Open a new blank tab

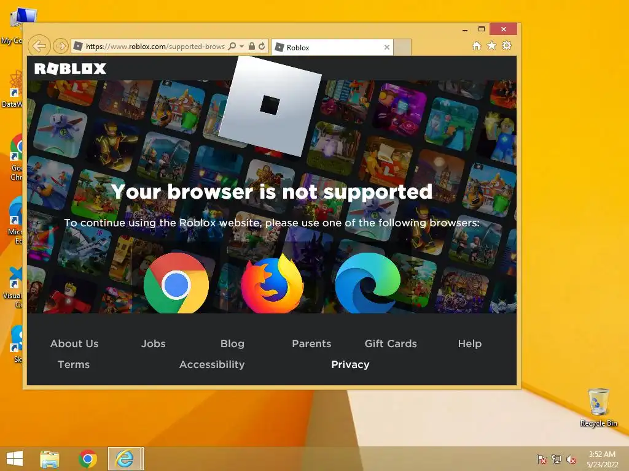coord(402,47)
